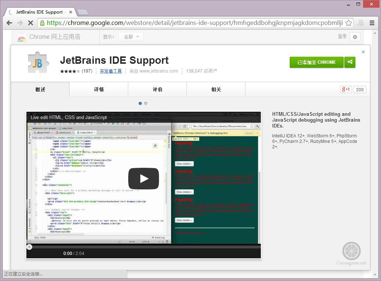Expand the 全部 filter dropdown
This screenshot has height=281, width=381.
tap(131, 37)
